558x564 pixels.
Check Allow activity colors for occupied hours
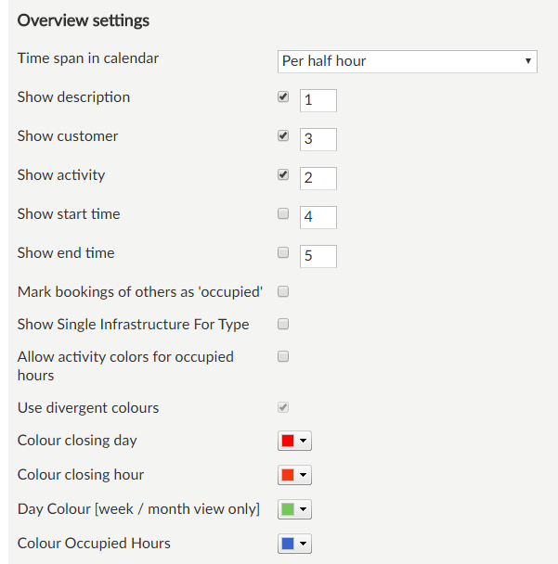tap(283, 357)
